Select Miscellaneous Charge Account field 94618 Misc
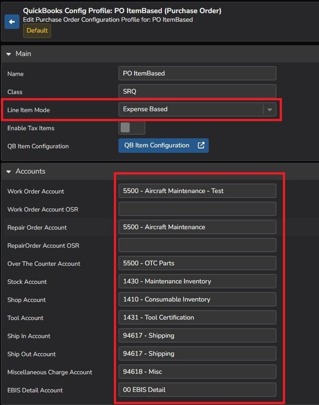Screen dimensions: 319x405 (x=197, y=372)
